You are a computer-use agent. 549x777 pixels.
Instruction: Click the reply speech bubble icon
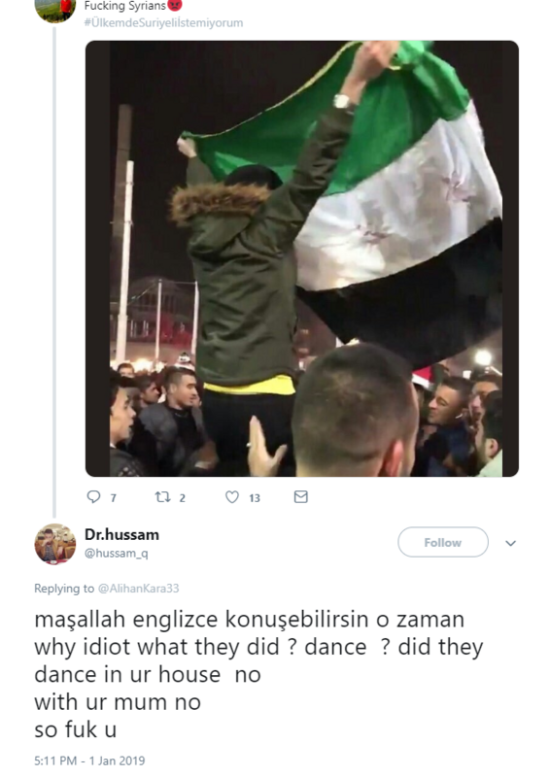[x=93, y=496]
